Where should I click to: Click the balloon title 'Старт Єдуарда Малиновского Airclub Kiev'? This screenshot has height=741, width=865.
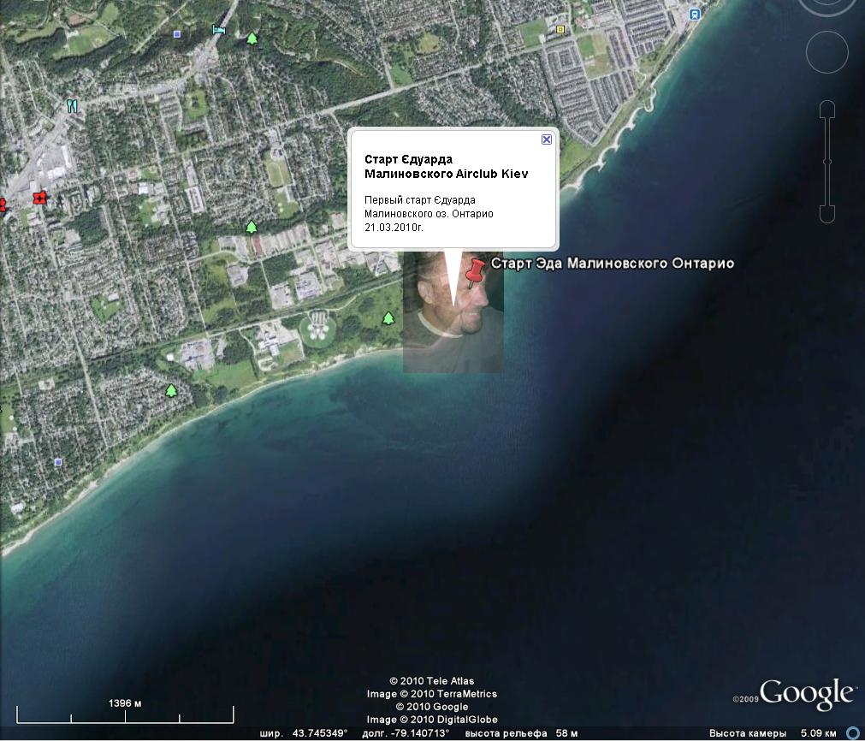pos(446,167)
